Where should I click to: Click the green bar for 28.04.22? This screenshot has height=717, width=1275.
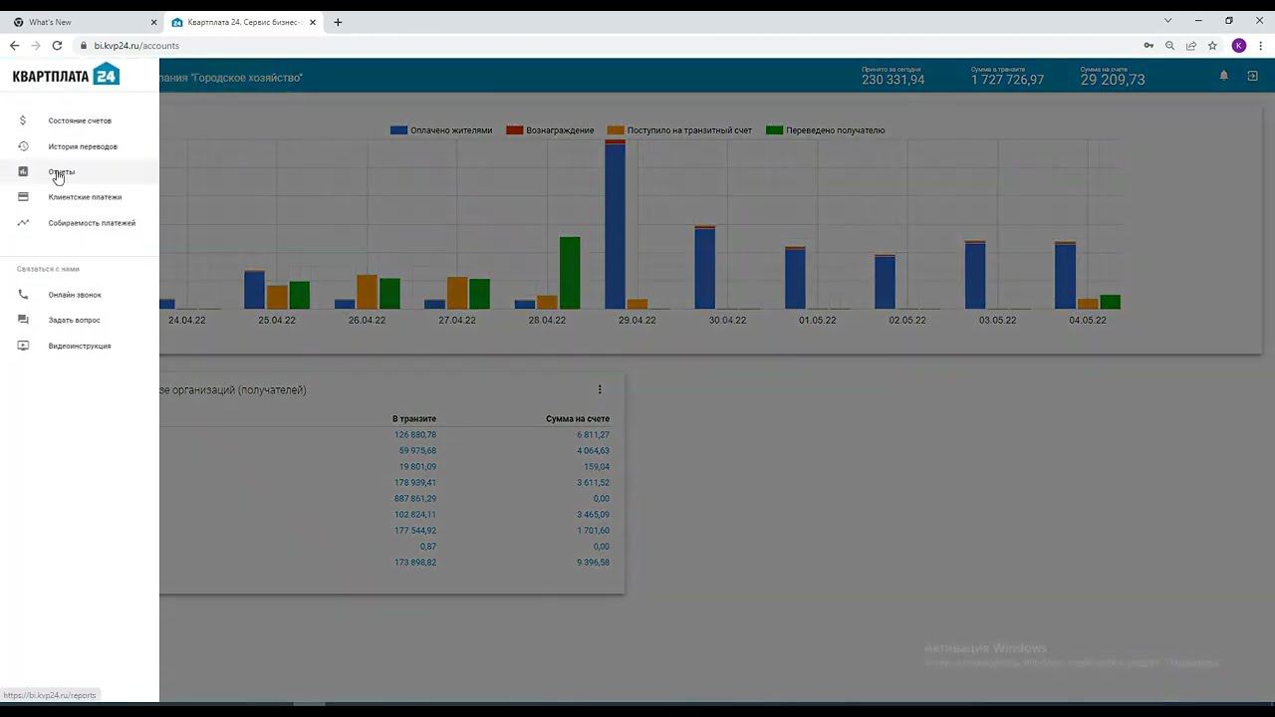click(x=570, y=273)
